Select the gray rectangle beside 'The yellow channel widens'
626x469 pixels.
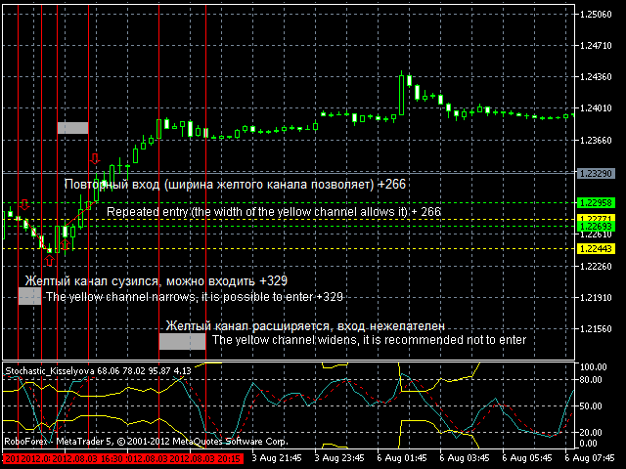[183, 342]
